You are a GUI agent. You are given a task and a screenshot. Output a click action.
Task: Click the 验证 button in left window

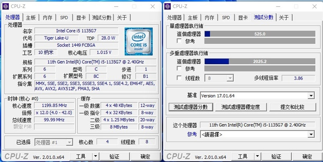point(114,156)
